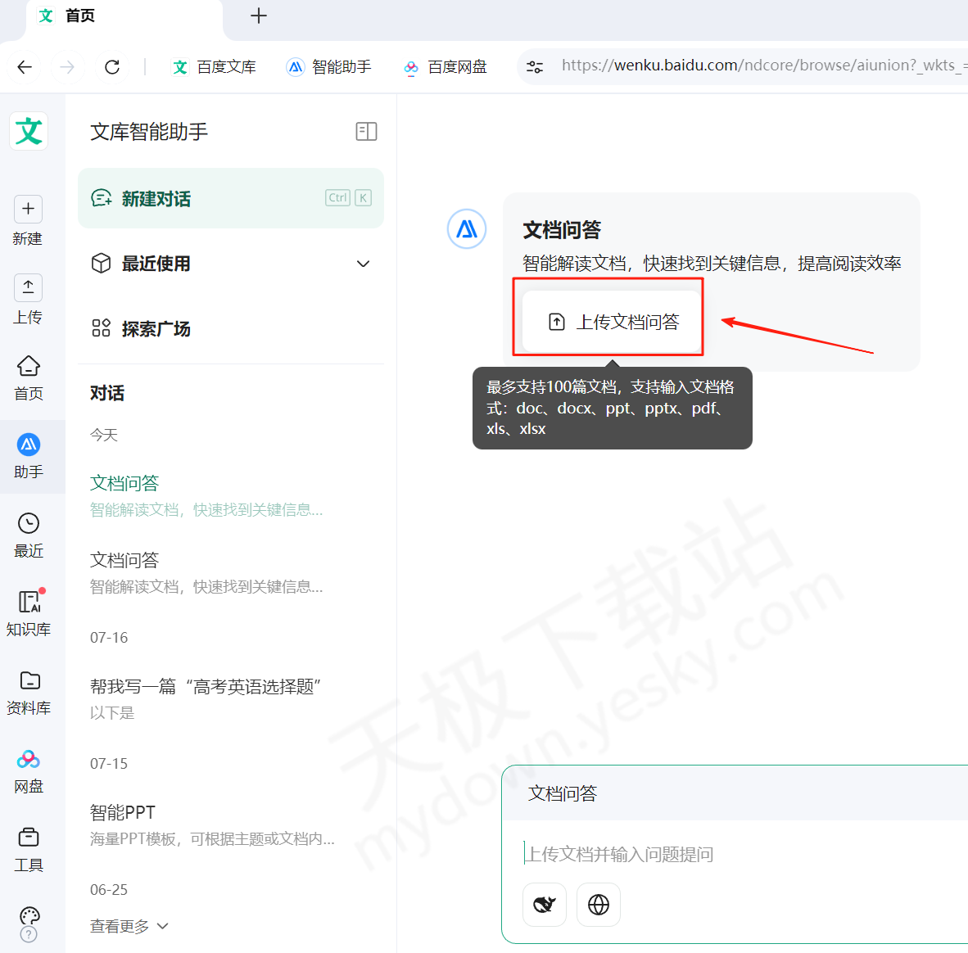Click the 07-16 date label

coord(109,638)
